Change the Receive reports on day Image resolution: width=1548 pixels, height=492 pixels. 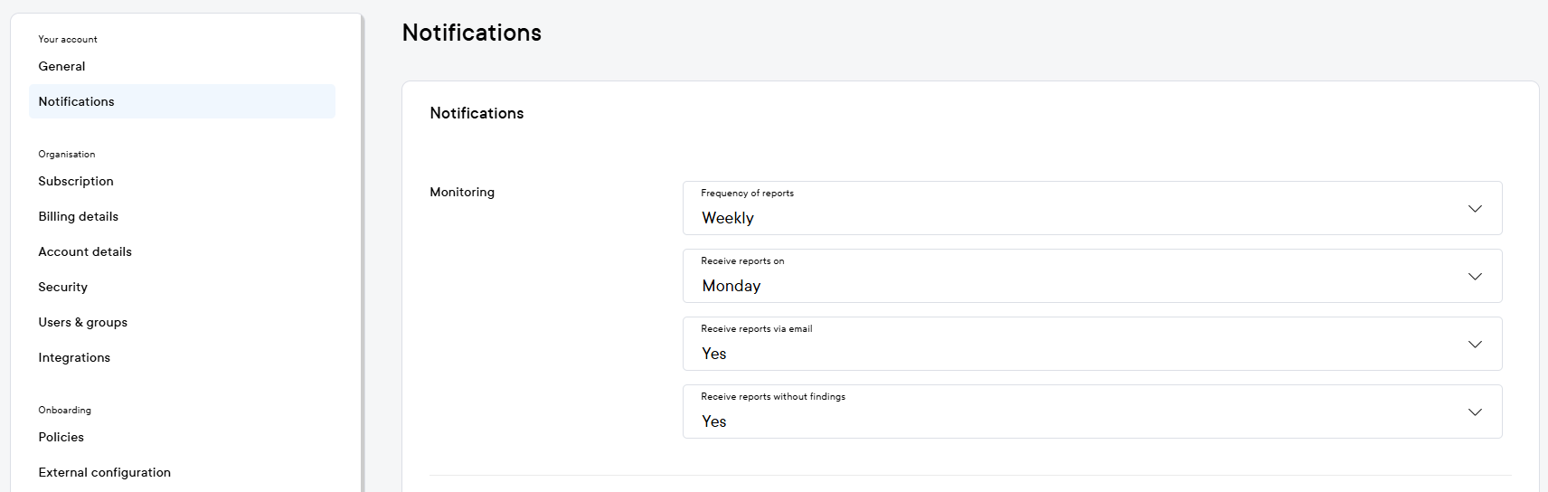tap(1076, 277)
